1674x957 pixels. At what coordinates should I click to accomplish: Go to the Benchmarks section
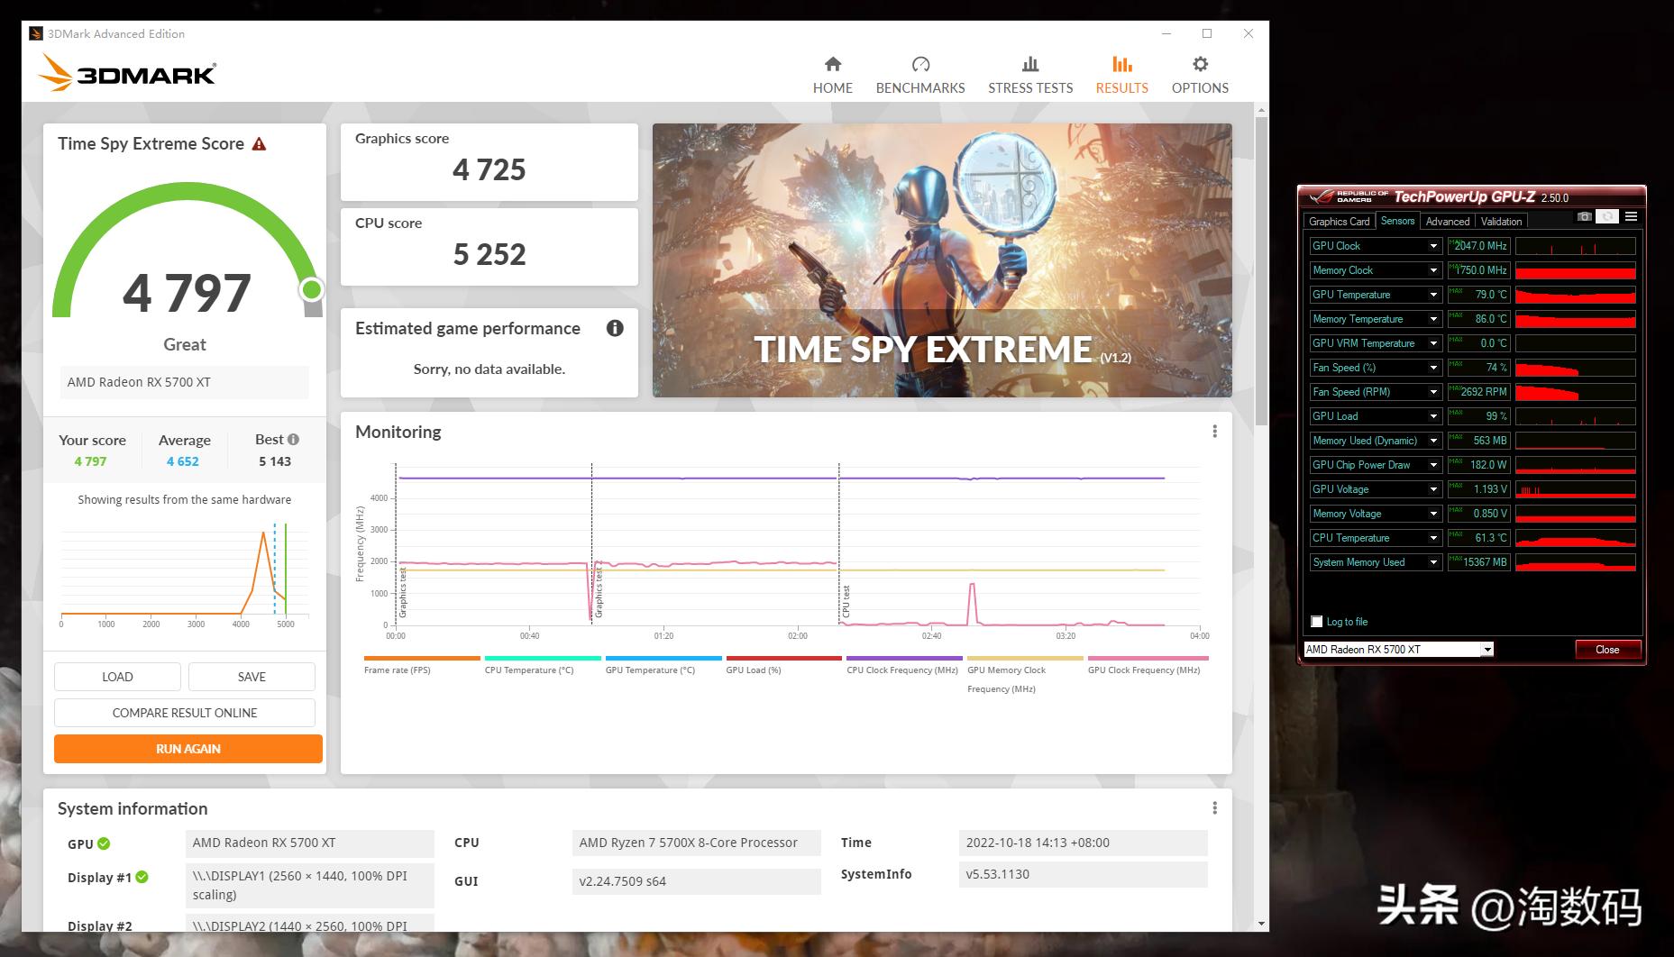click(x=919, y=75)
